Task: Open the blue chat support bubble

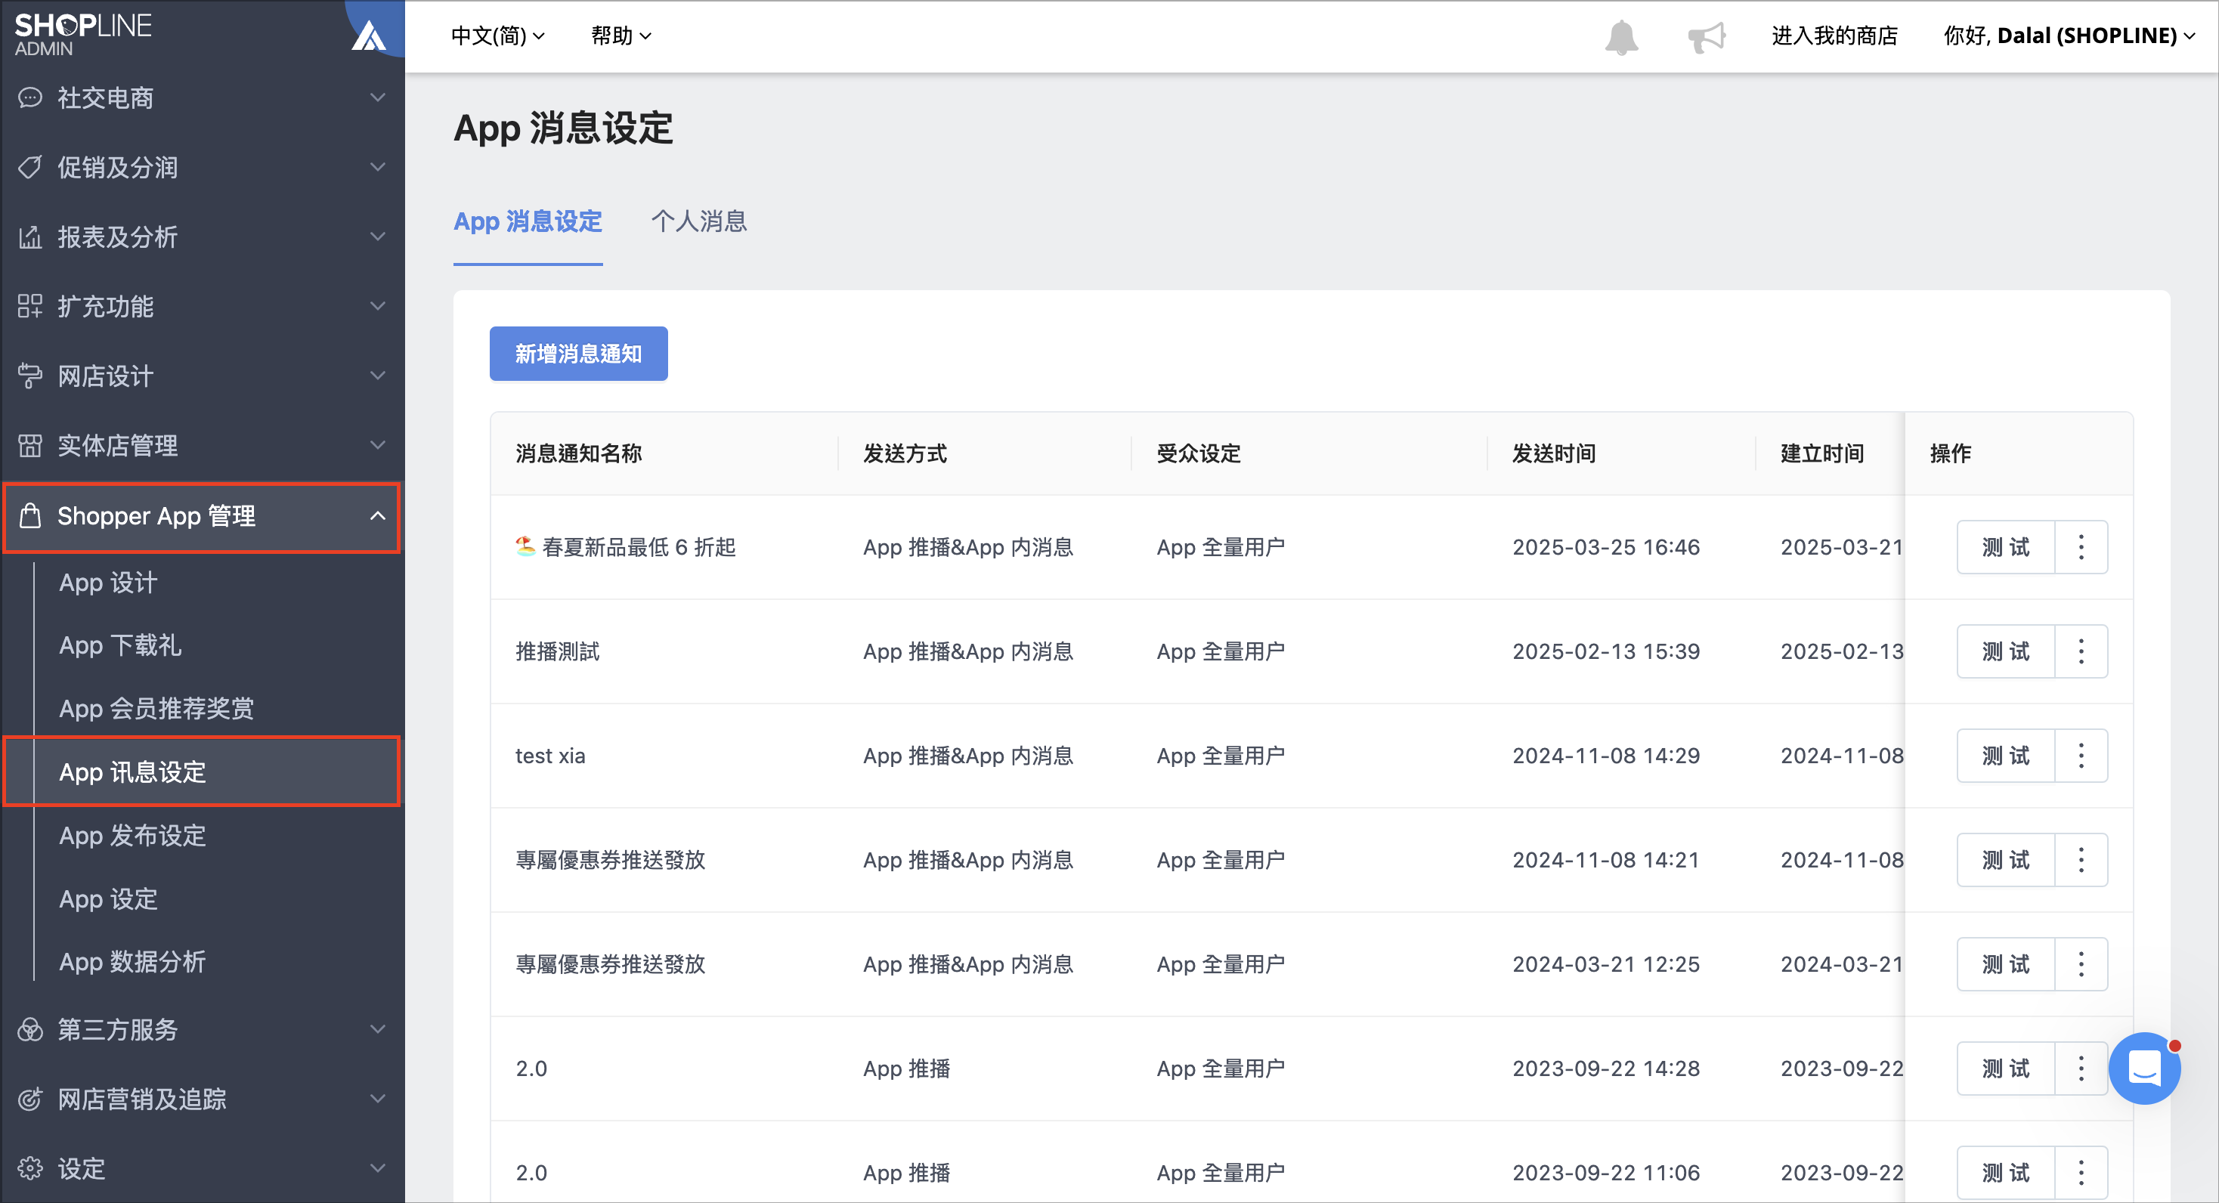Action: pyautogui.click(x=2143, y=1068)
